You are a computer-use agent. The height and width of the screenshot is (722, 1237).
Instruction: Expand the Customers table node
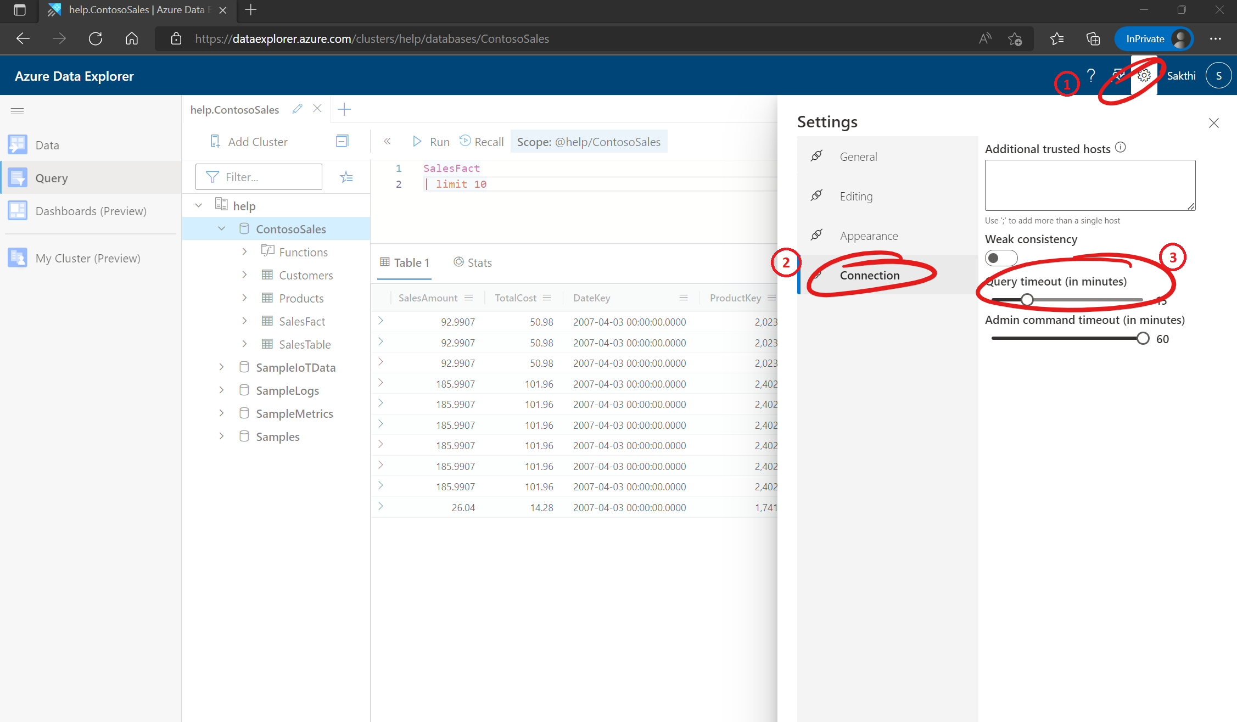(x=244, y=275)
